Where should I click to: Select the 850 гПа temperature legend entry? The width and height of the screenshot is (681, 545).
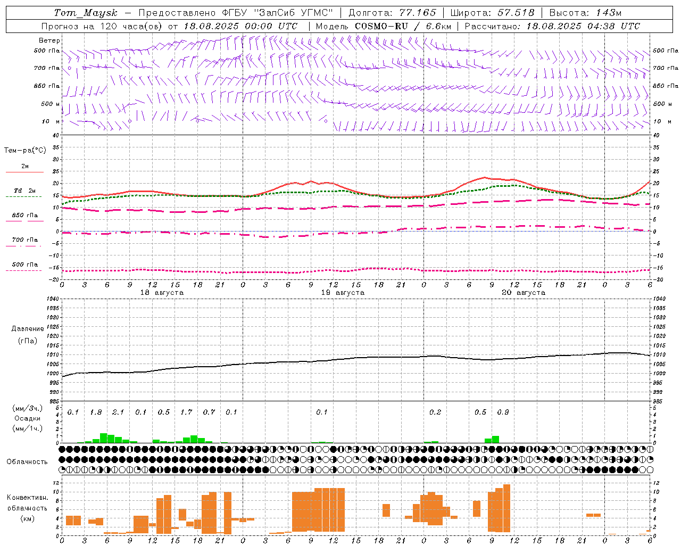pyautogui.click(x=24, y=216)
